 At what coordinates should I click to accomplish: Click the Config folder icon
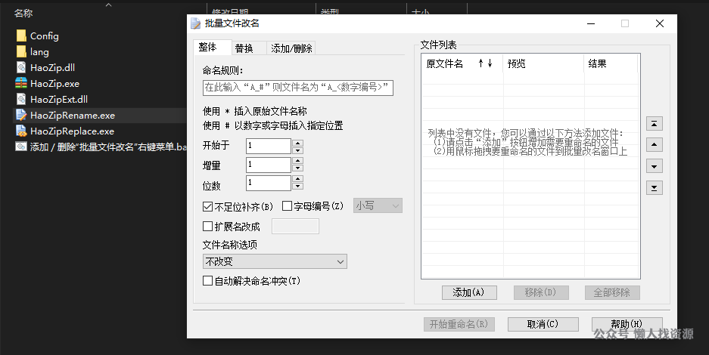tap(21, 35)
